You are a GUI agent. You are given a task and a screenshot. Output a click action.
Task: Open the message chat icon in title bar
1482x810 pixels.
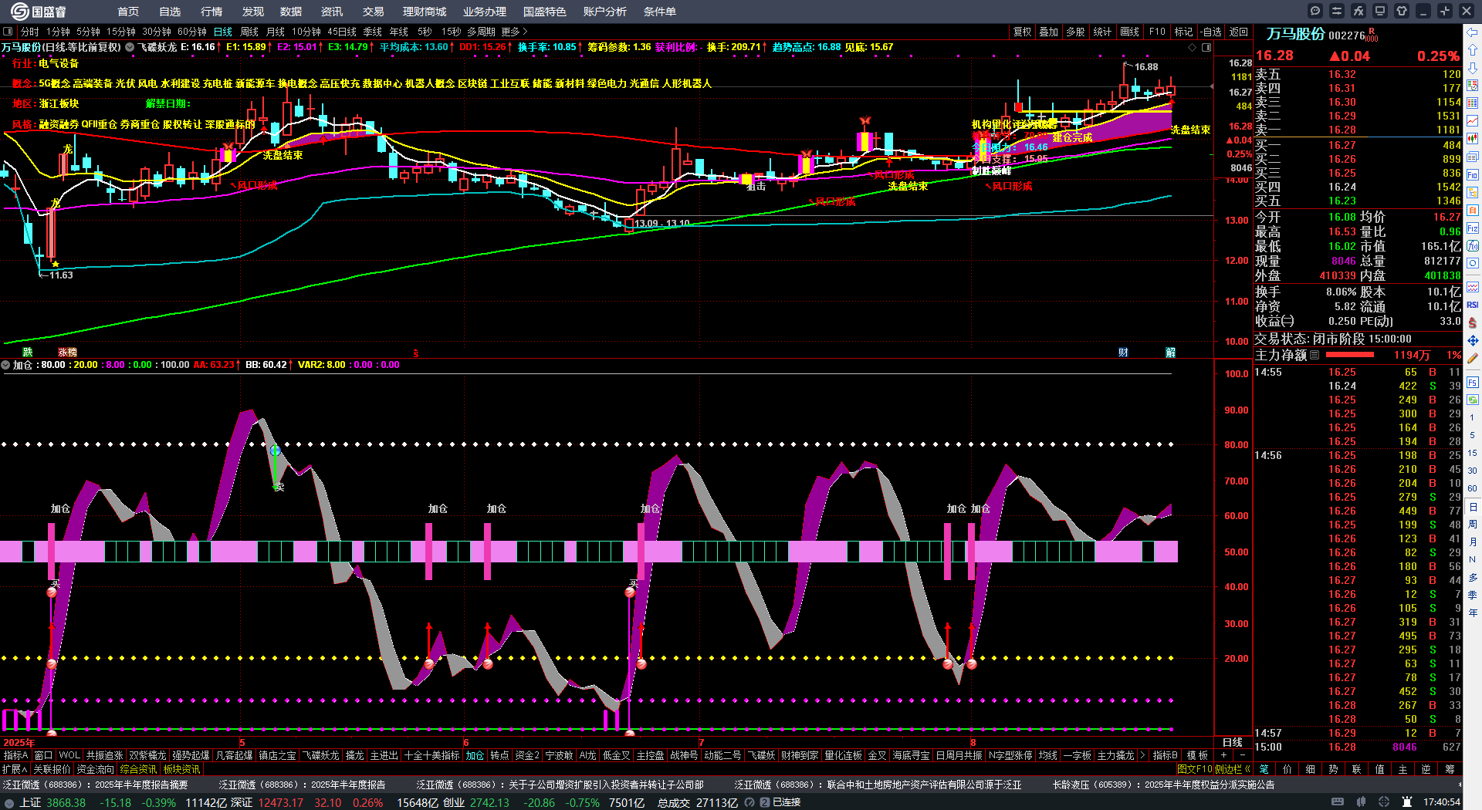pos(1315,11)
